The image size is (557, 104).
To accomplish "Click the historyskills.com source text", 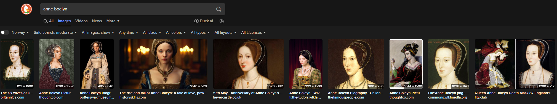I will click(x=133, y=97).
